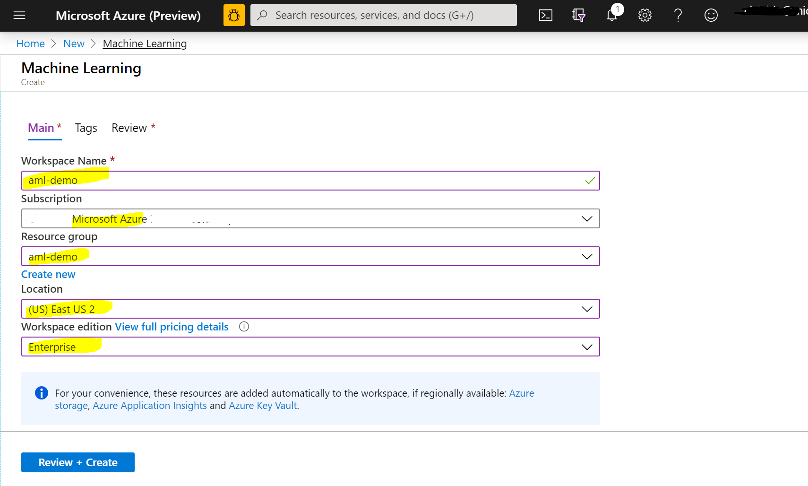Image resolution: width=808 pixels, height=486 pixels.
Task: Go to the New breadcrumb
Action: point(74,43)
